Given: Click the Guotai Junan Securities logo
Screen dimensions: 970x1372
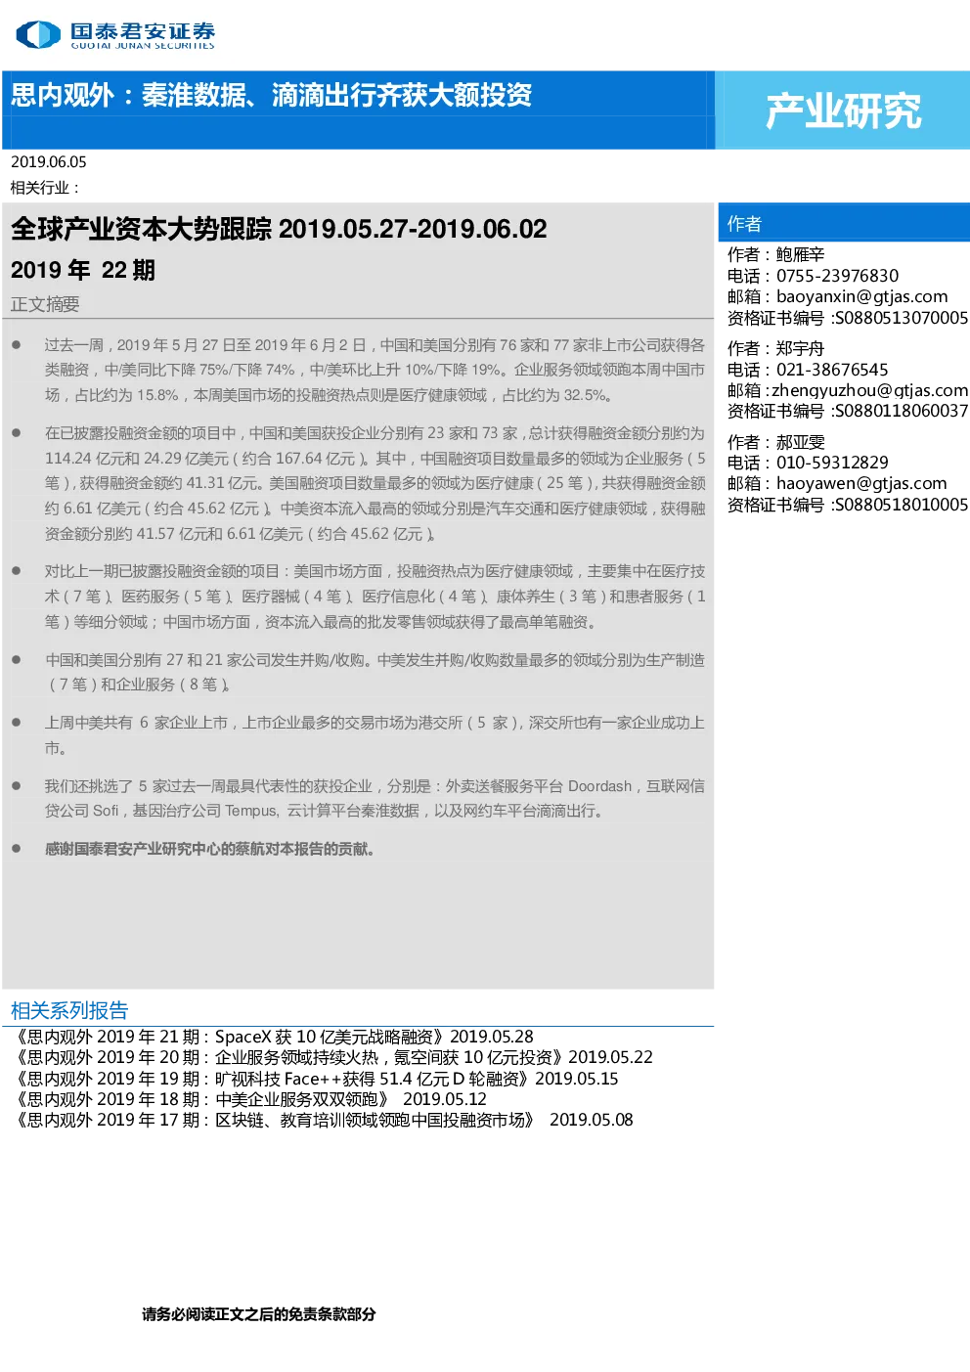Looking at the screenshot, I should (x=115, y=34).
